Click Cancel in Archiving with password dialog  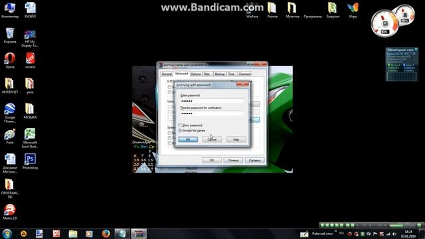point(212,139)
